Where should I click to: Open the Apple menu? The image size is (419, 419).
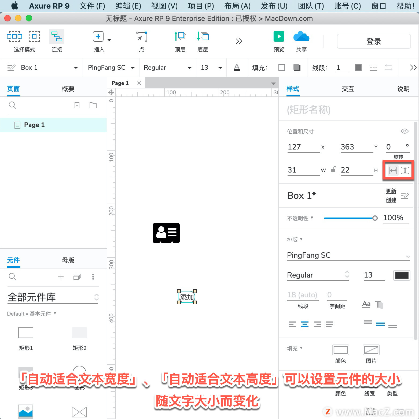pos(15,6)
